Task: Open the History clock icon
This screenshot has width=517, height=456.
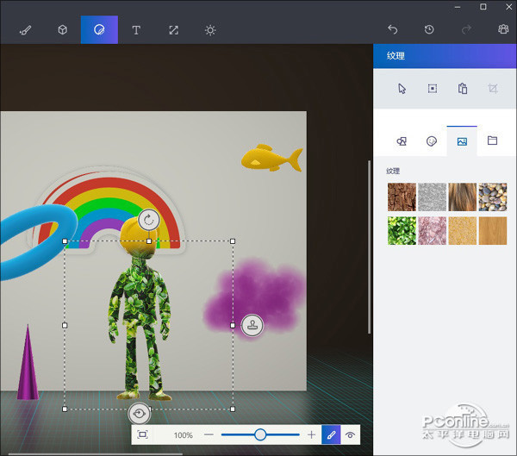Action: tap(429, 30)
